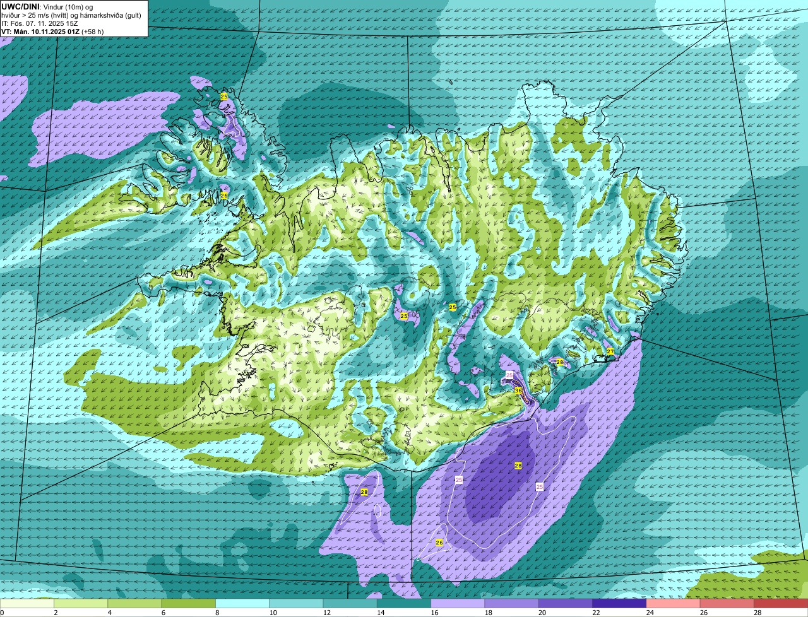Select the yellow "27" gust label on the map

tap(610, 351)
